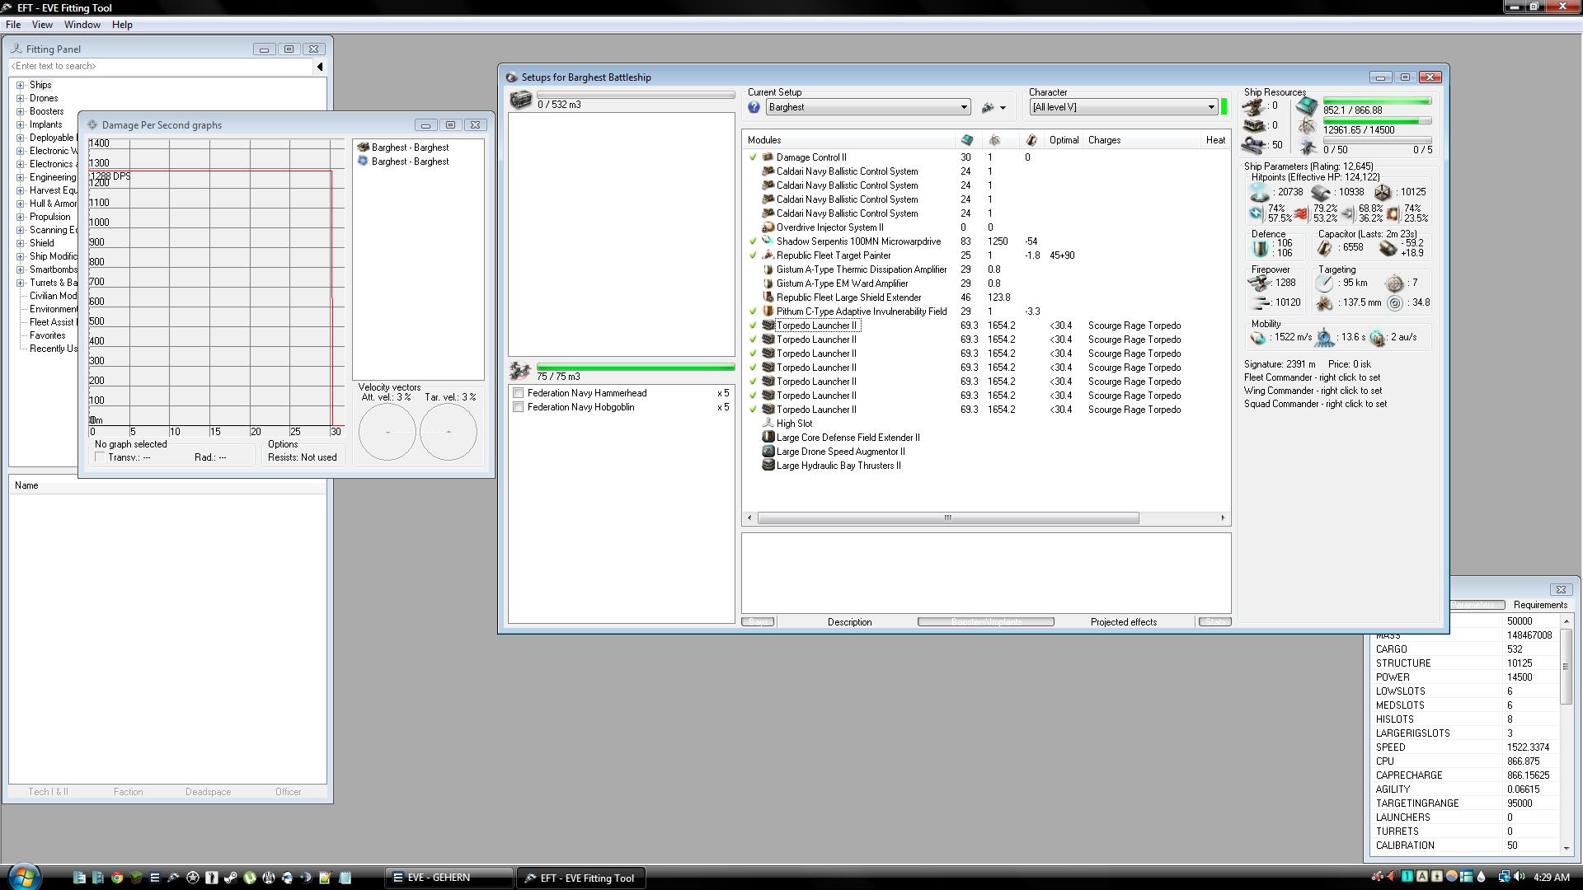The height and width of the screenshot is (890, 1583).
Task: Enable the Federation Navy Hammerhead drones checkbox
Action: [519, 393]
